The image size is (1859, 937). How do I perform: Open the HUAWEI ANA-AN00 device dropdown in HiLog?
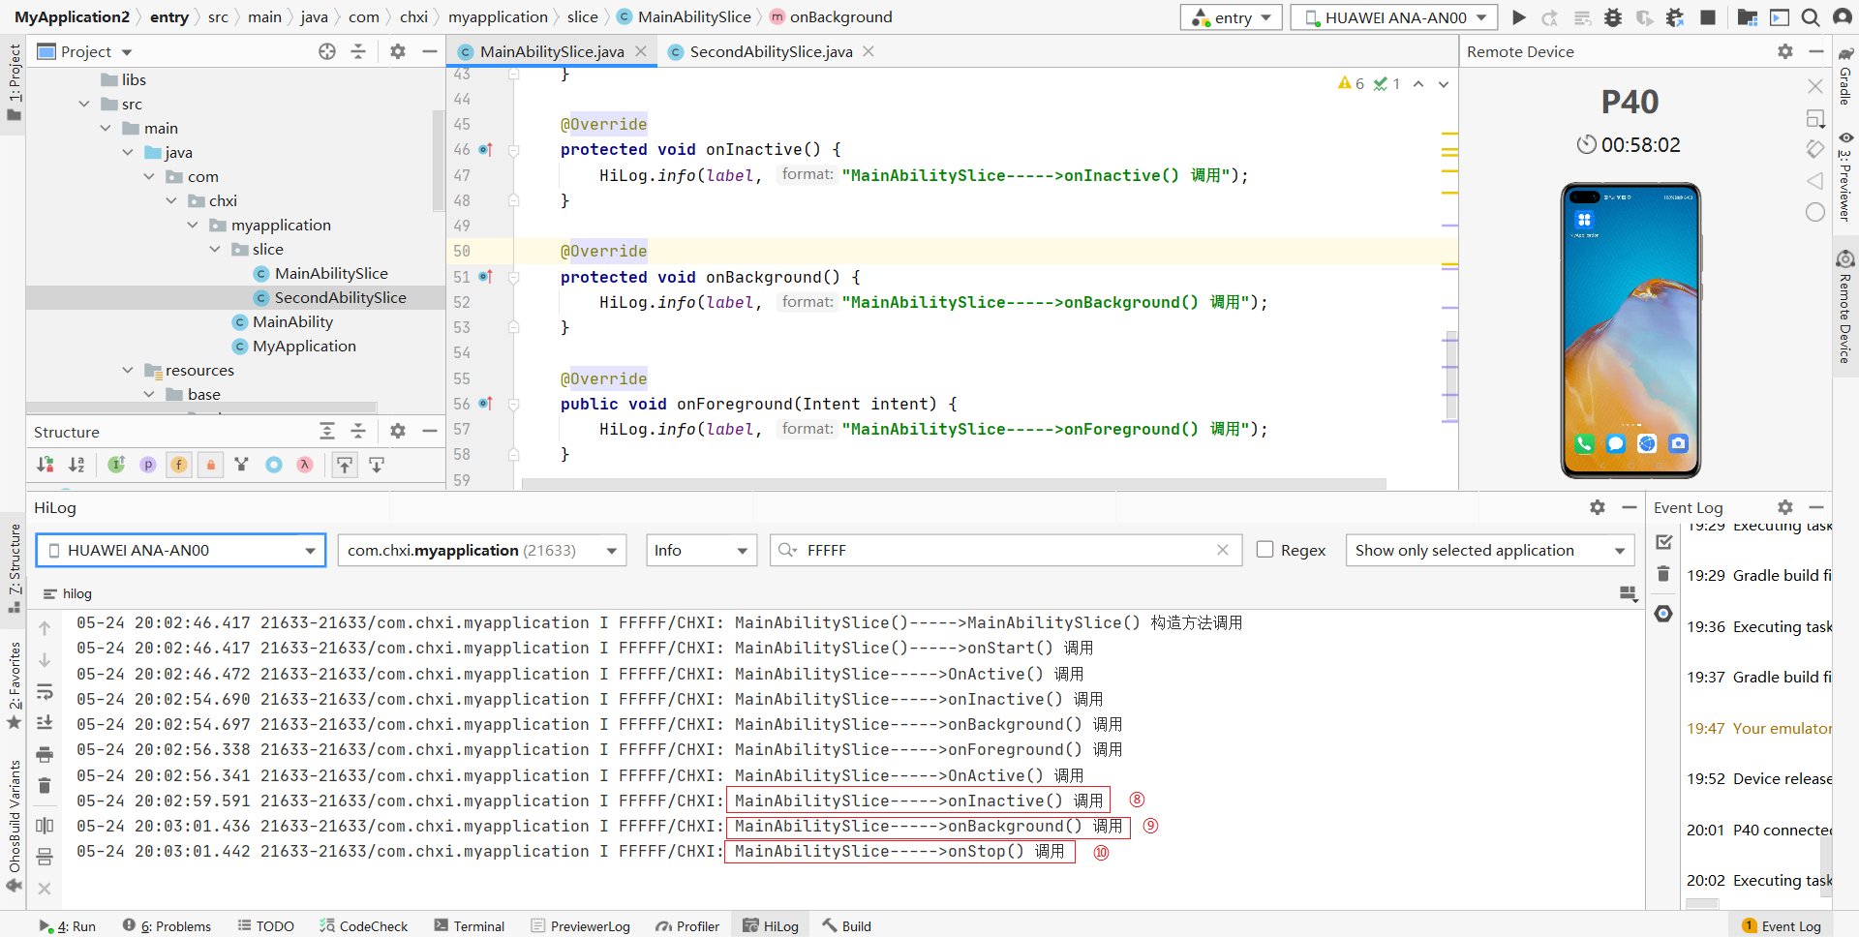point(181,550)
